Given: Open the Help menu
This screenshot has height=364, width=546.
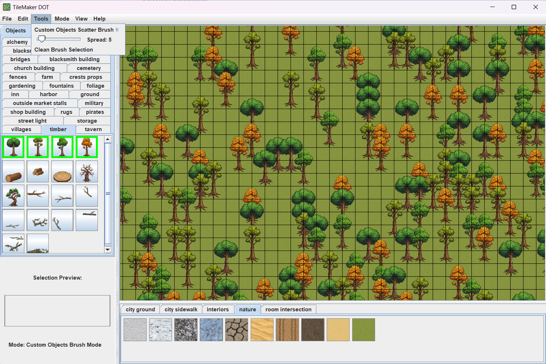Looking at the screenshot, I should (99, 19).
